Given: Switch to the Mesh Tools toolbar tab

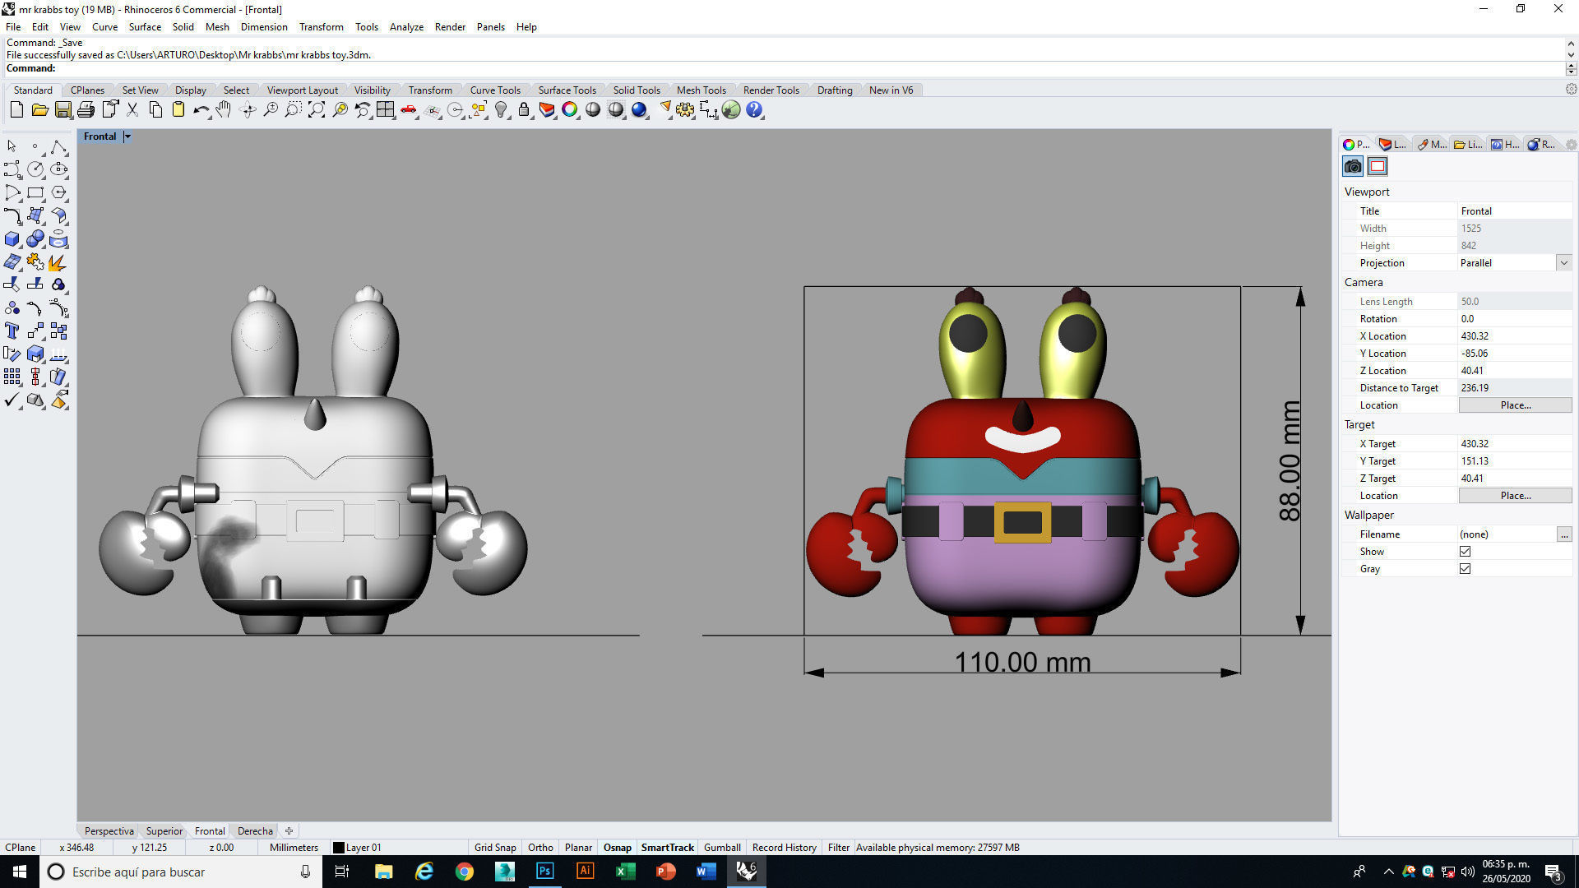Looking at the screenshot, I should (x=701, y=90).
